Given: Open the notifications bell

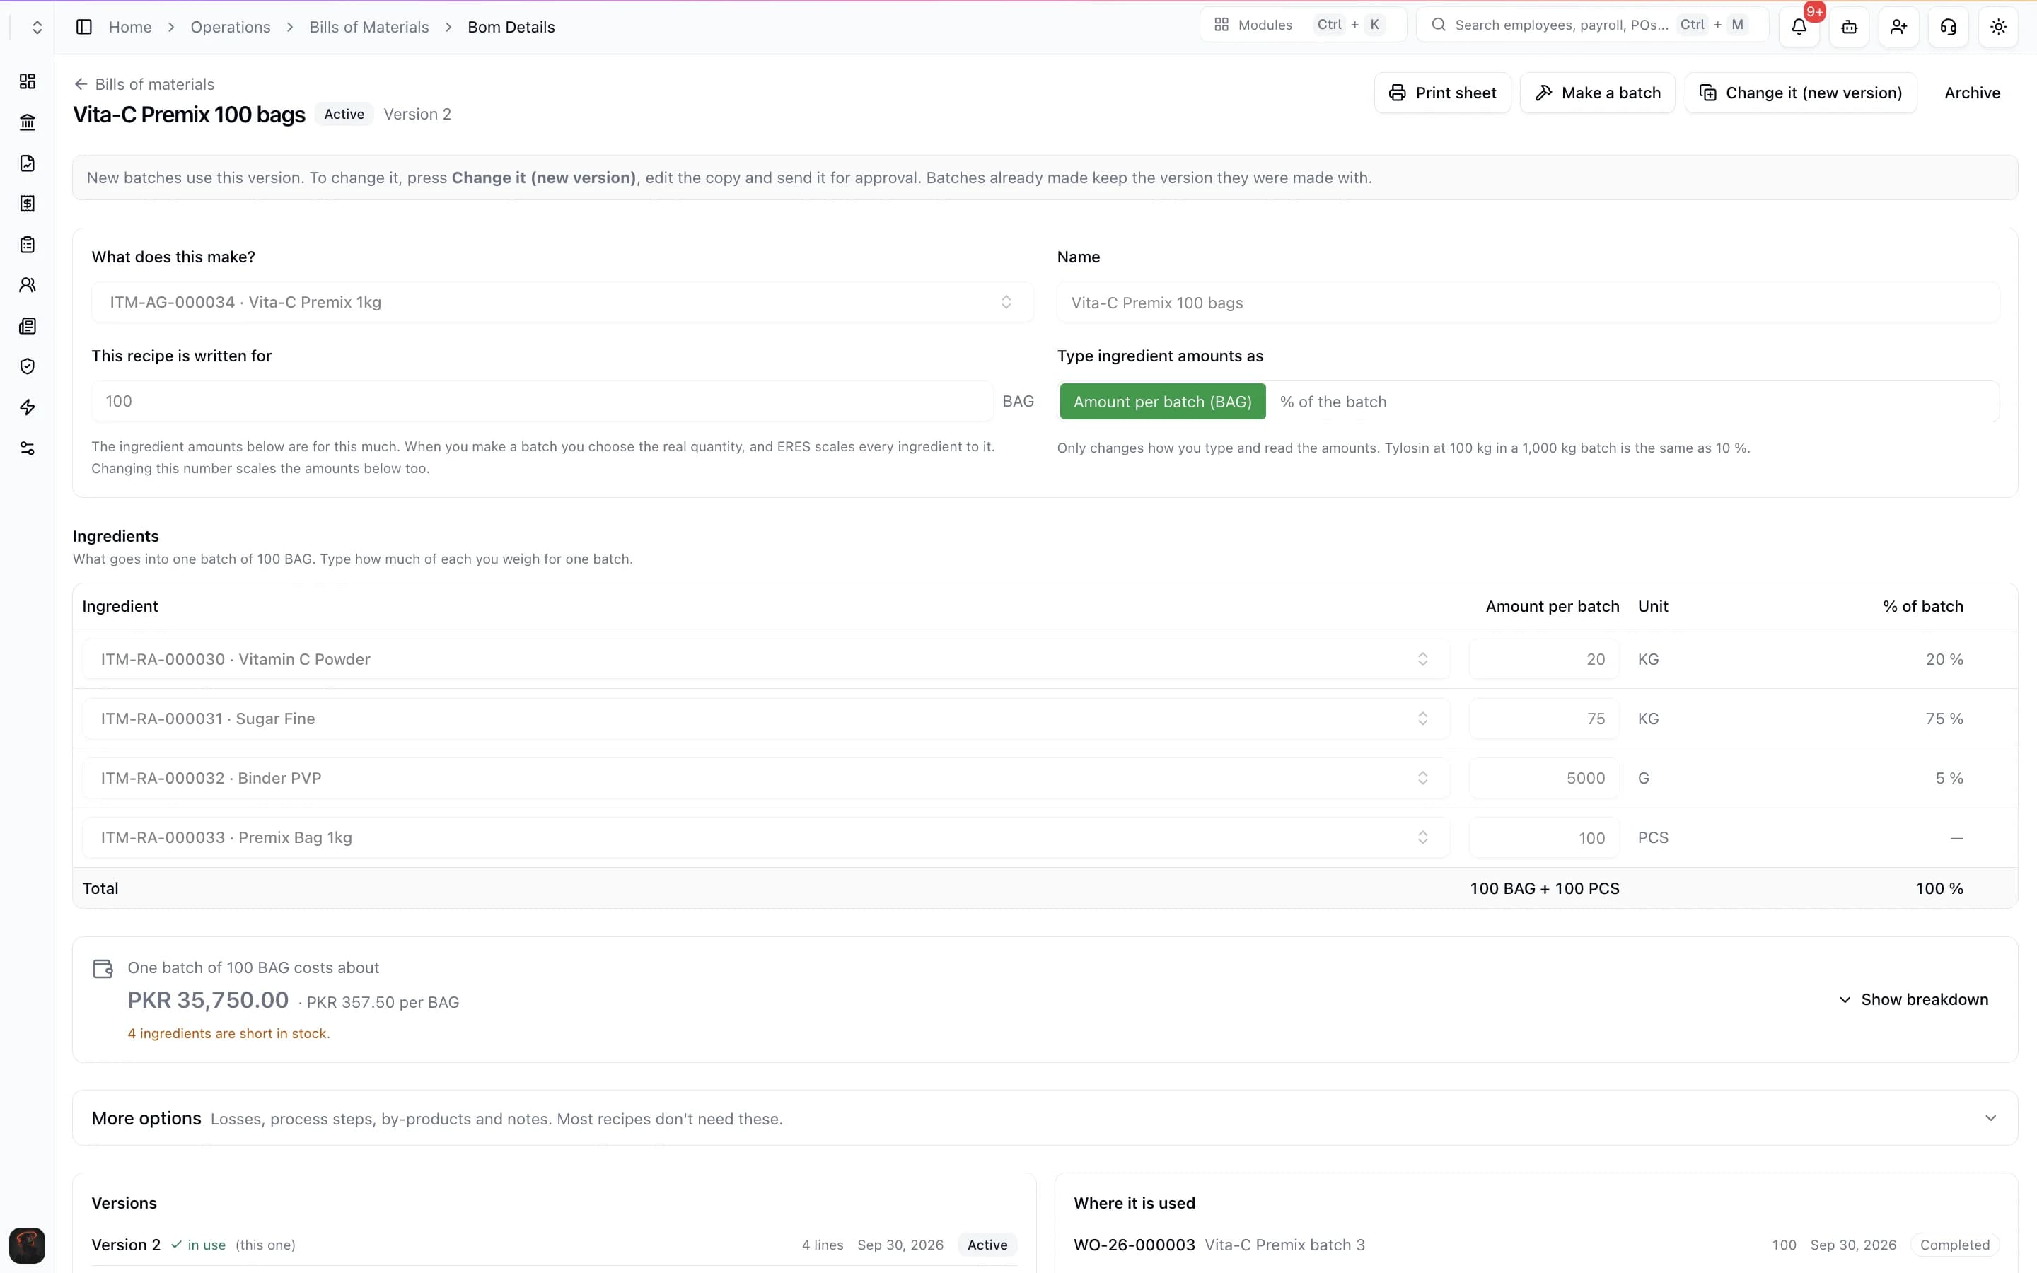Looking at the screenshot, I should pyautogui.click(x=1799, y=27).
